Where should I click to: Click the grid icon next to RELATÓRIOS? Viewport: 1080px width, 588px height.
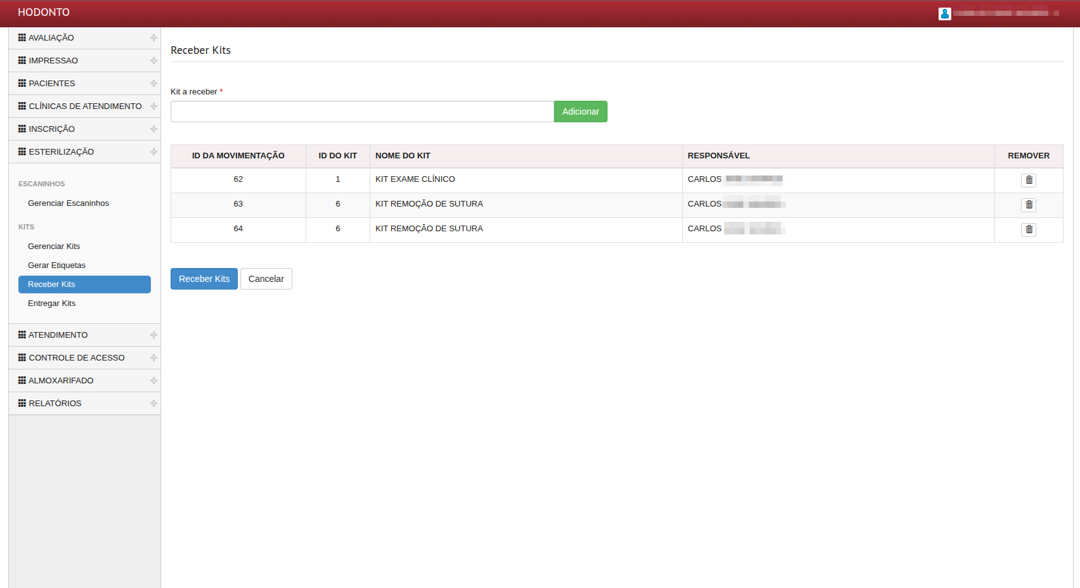[x=22, y=404]
